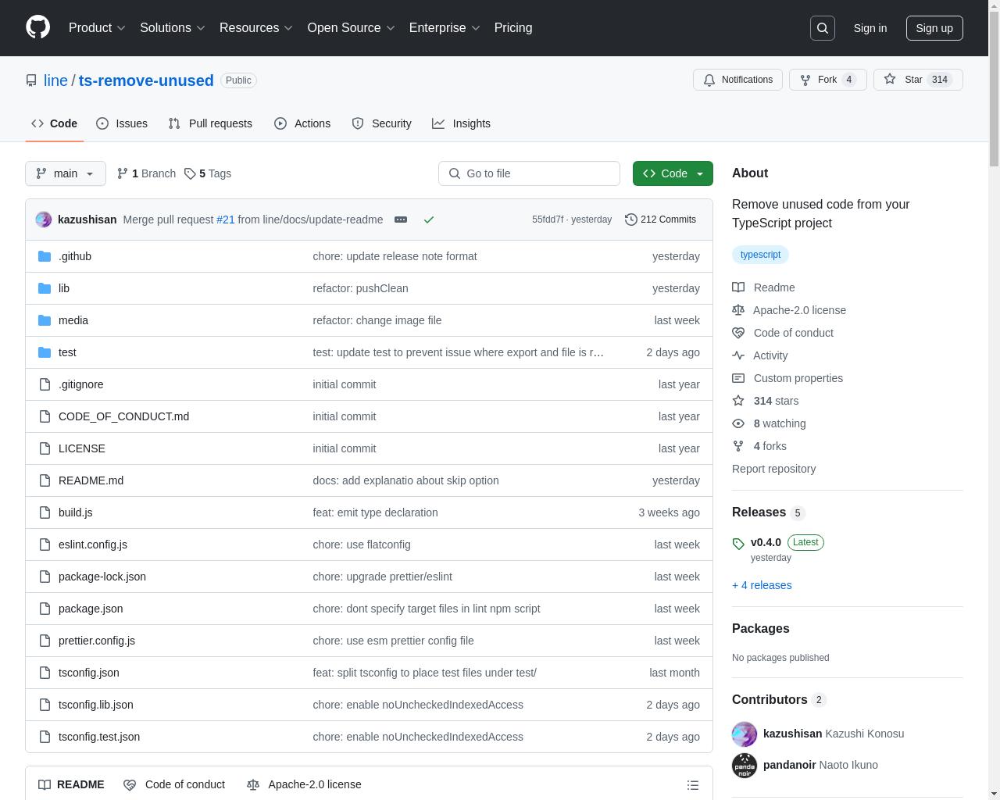Click the test folder icon
This screenshot has height=800, width=1000.
tap(45, 352)
